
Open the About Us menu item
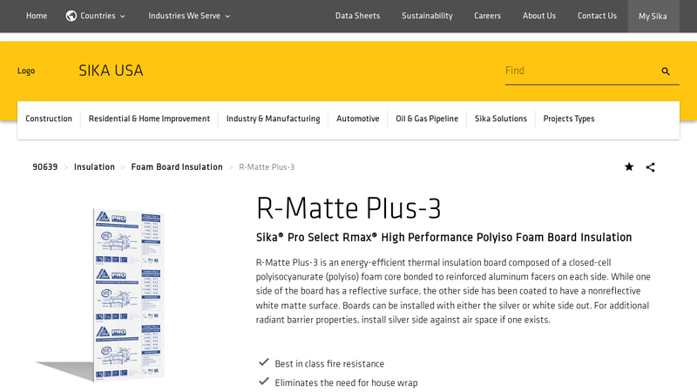pos(539,16)
